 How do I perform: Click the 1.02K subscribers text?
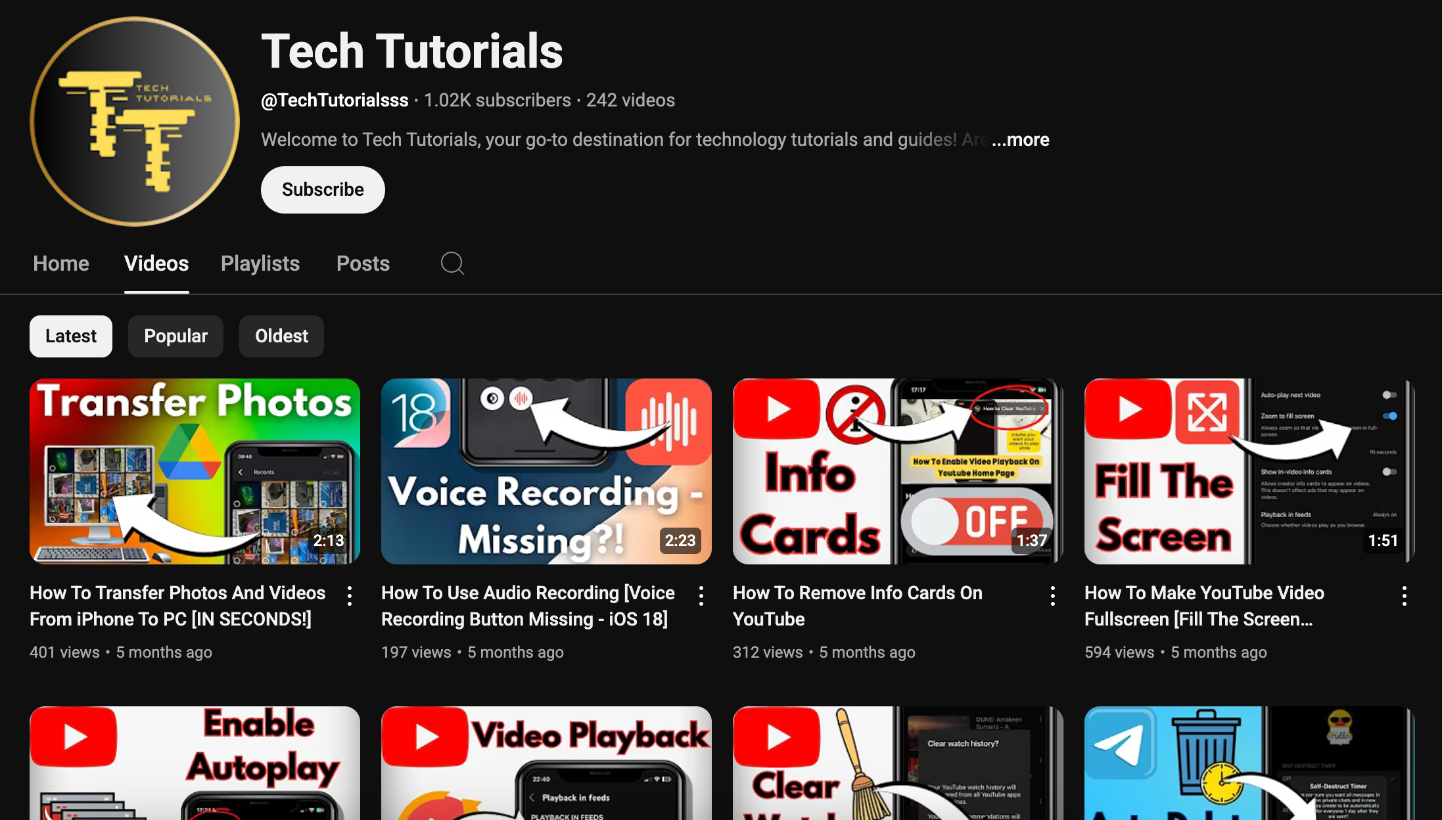click(498, 100)
